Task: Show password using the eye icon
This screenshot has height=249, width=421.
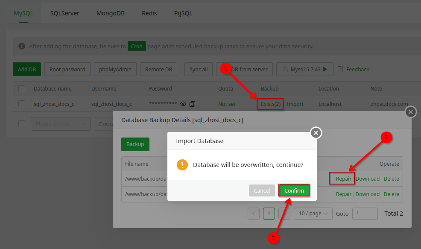Action: click(x=183, y=104)
